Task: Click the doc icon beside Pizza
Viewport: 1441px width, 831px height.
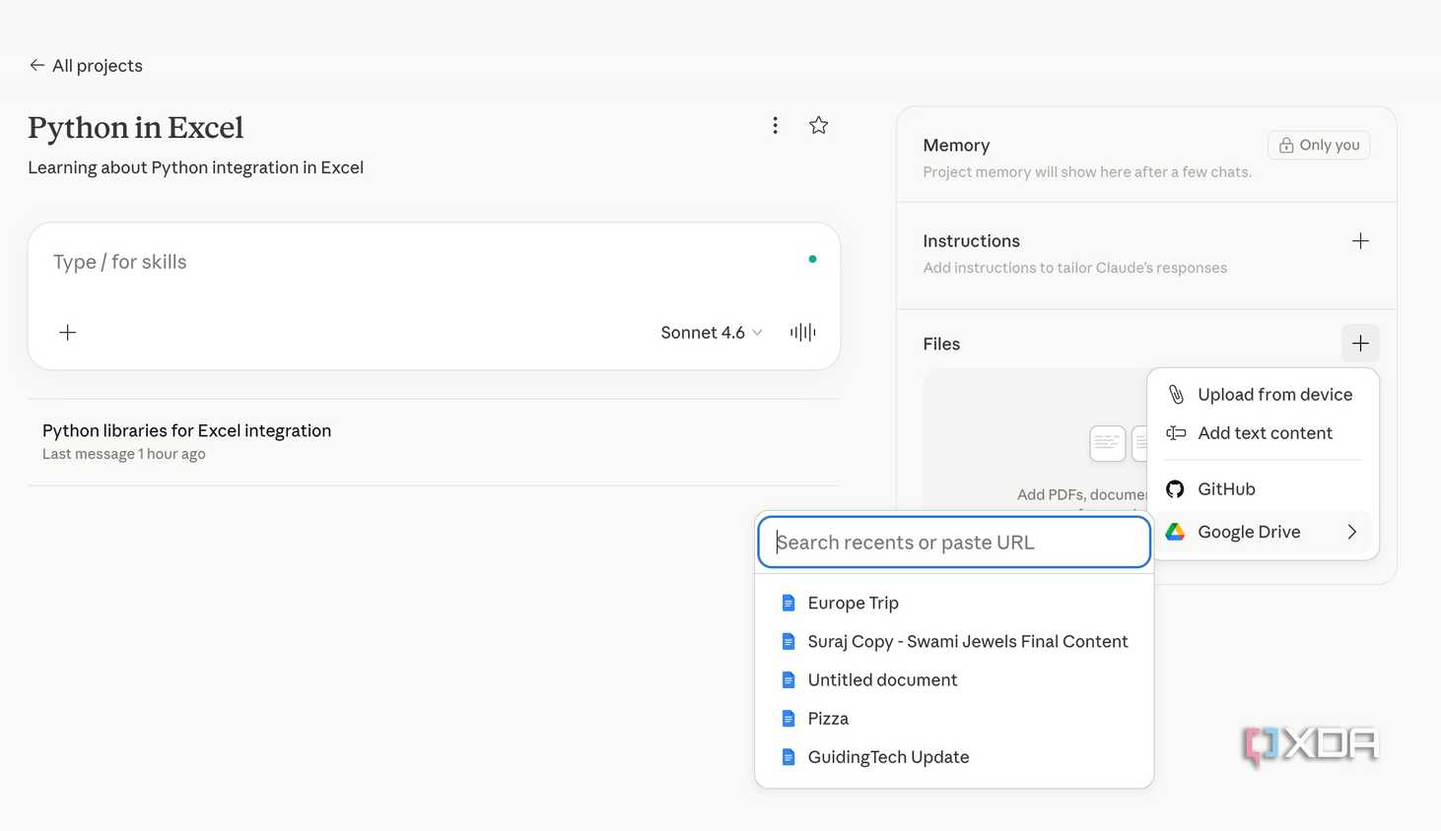Action: 789,718
